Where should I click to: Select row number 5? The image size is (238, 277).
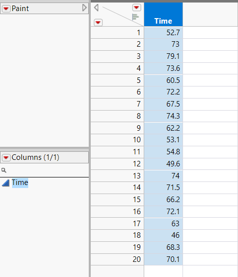tap(117, 80)
